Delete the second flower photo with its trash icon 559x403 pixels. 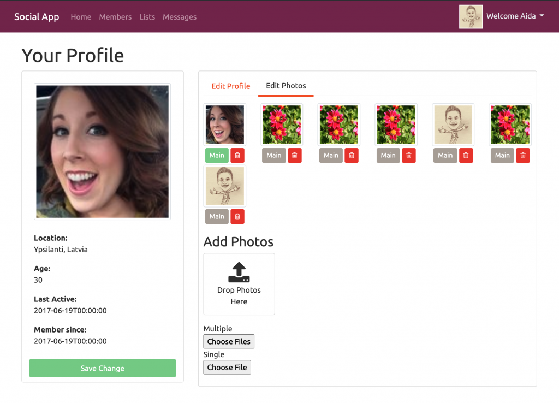352,156
